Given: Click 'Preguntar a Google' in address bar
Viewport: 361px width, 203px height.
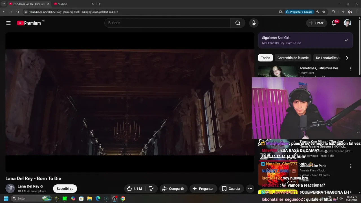Looking at the screenshot, I should point(299,12).
